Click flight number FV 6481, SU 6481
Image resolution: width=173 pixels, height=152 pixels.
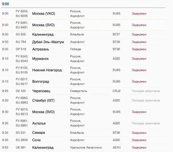(22, 25)
